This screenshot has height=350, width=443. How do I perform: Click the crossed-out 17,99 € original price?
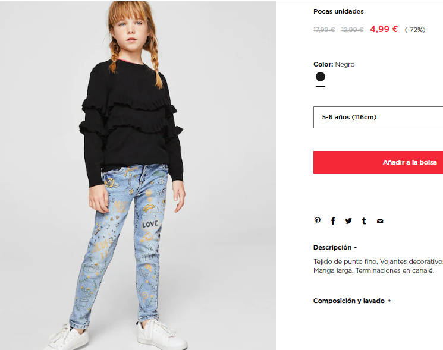(324, 30)
